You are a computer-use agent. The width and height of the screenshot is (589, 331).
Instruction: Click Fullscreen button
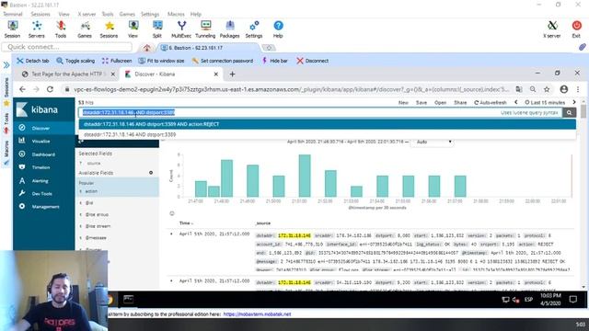117,61
